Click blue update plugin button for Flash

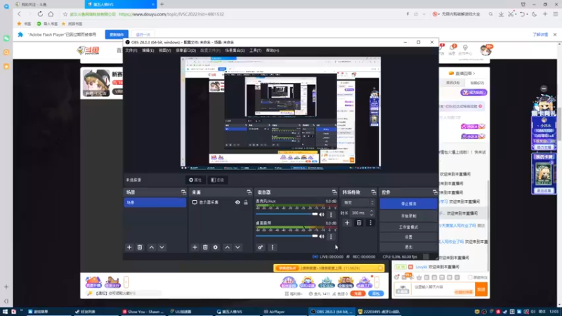click(x=117, y=34)
